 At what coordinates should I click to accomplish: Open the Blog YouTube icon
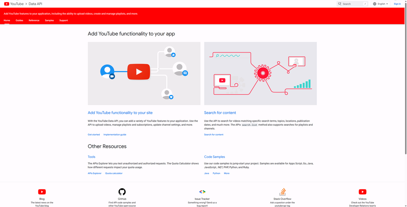click(x=42, y=192)
